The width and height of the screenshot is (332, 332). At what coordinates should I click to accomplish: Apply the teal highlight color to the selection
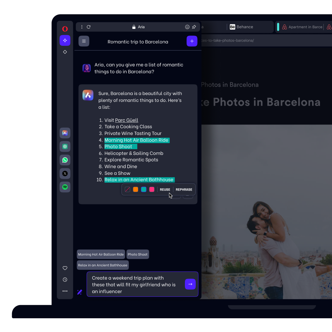pyautogui.click(x=144, y=189)
